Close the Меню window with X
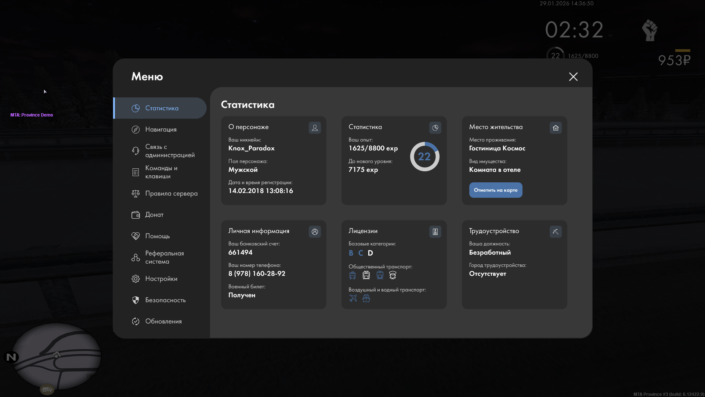The image size is (705, 397). point(573,76)
